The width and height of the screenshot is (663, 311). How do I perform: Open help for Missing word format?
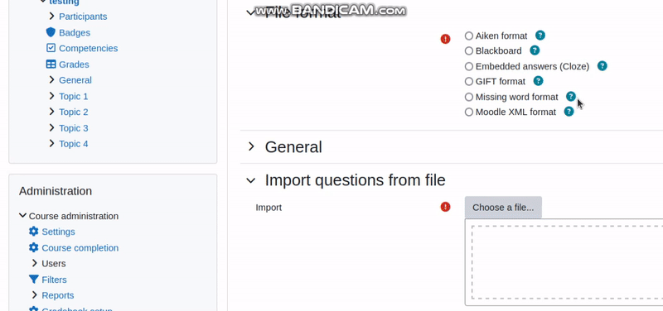[x=571, y=97]
